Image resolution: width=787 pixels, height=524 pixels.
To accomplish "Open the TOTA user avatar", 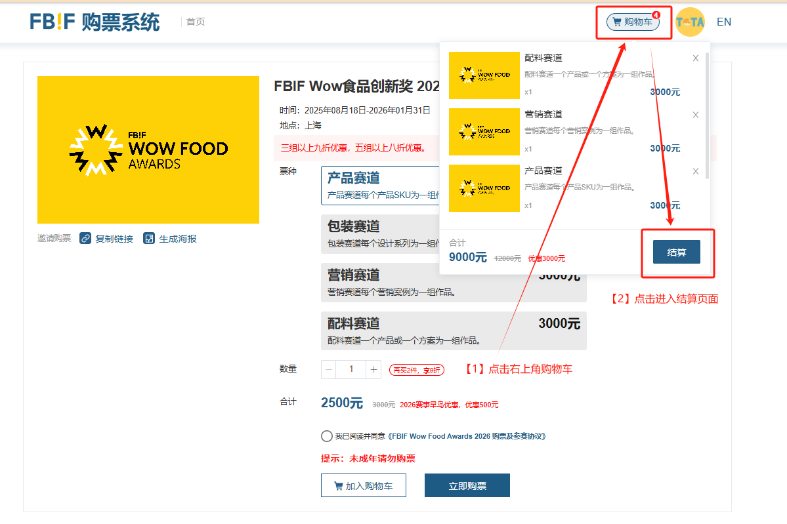I will (690, 22).
